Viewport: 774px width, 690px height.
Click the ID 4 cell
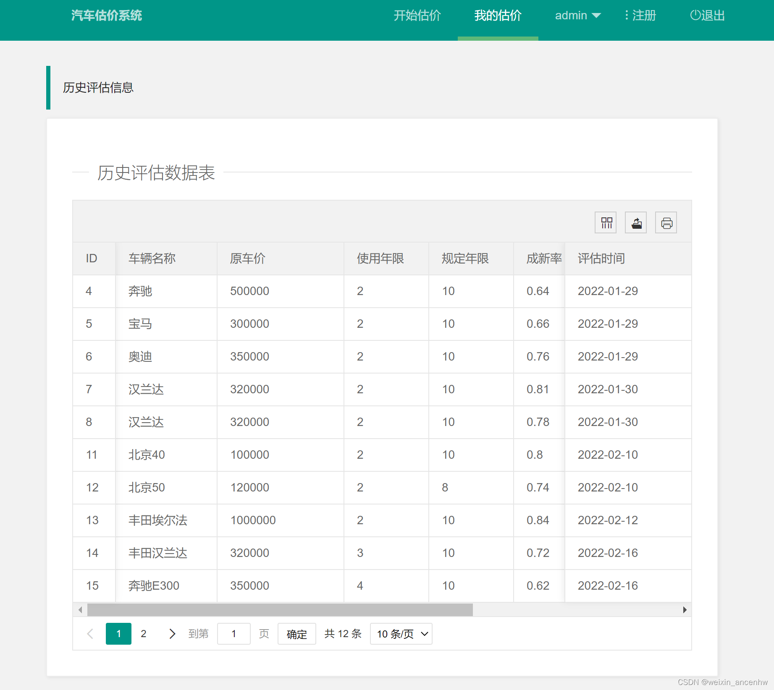coord(94,291)
